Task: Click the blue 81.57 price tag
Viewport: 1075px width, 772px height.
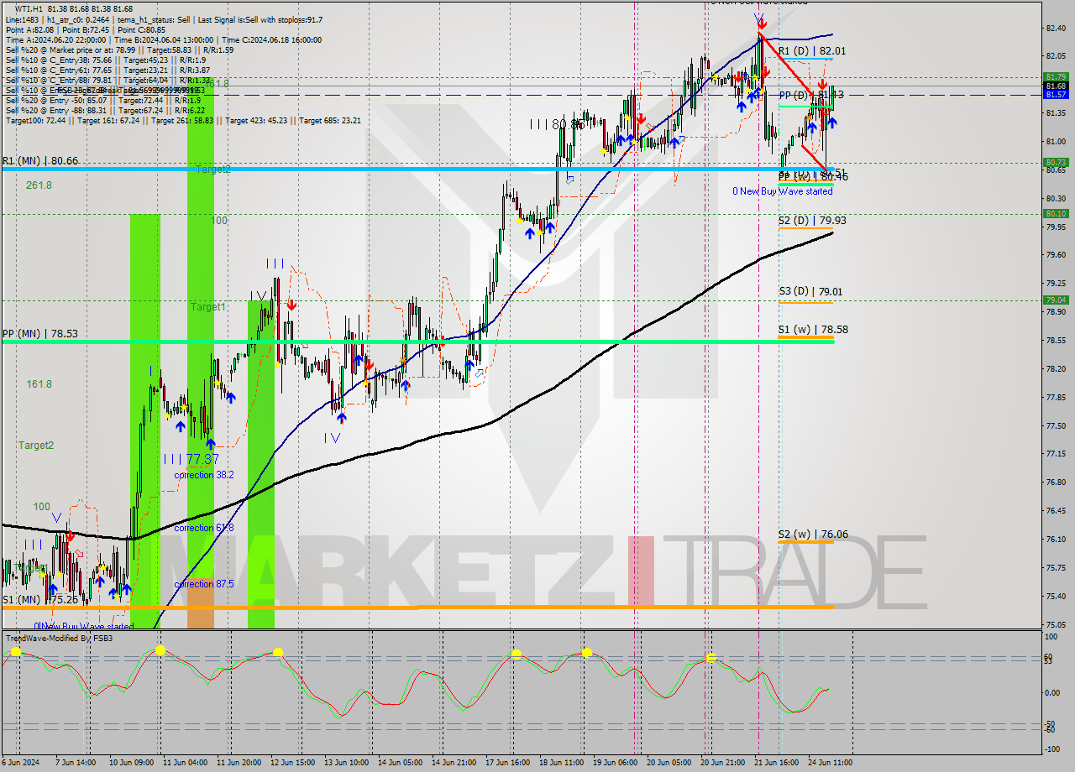Action: (1056, 95)
